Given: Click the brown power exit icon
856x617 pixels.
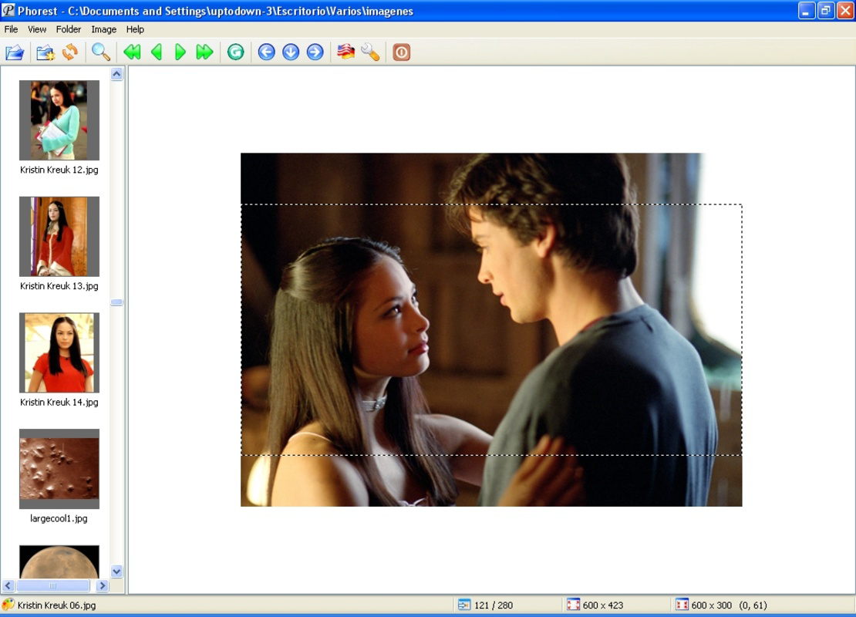Looking at the screenshot, I should (x=401, y=52).
